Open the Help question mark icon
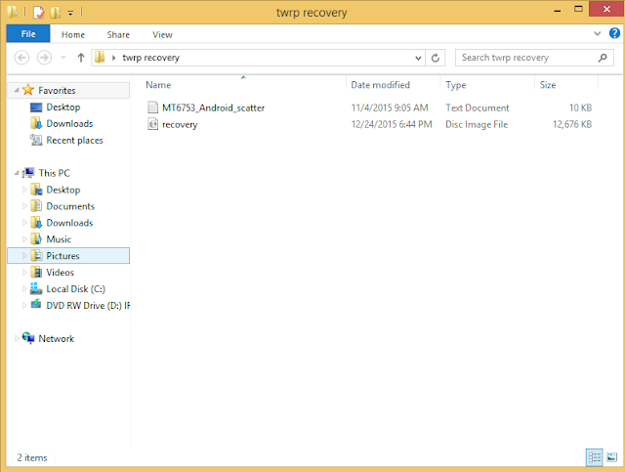The width and height of the screenshot is (625, 472). click(x=614, y=33)
